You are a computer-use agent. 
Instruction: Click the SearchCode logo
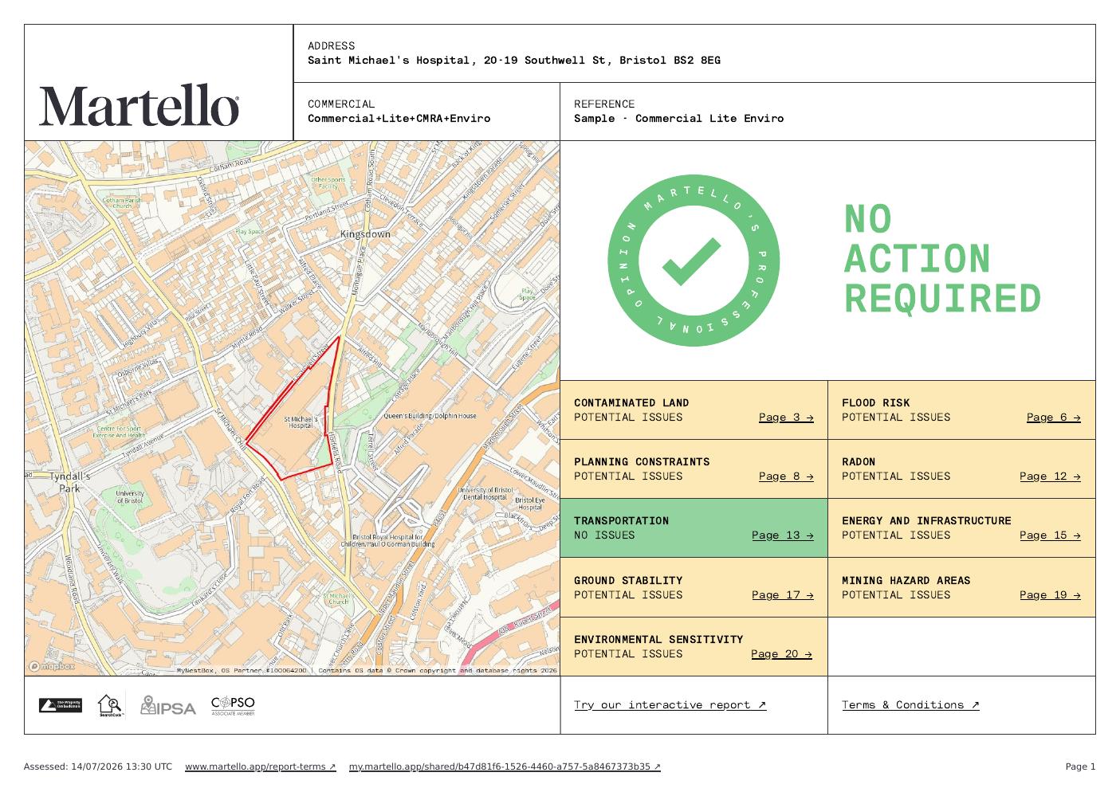click(110, 705)
